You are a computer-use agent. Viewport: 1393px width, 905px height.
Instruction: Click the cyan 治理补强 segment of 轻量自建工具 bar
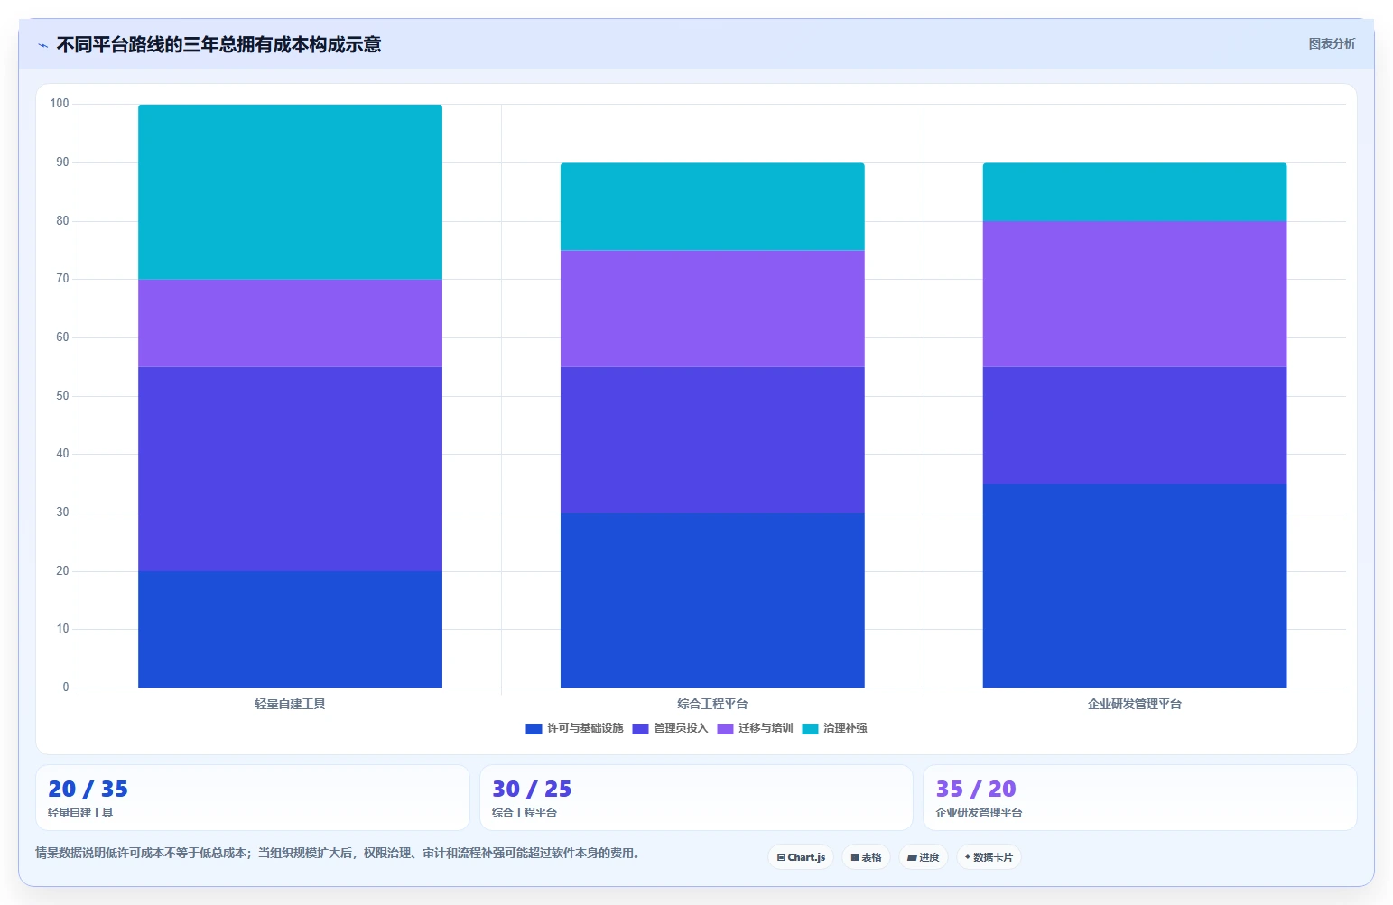[x=290, y=192]
